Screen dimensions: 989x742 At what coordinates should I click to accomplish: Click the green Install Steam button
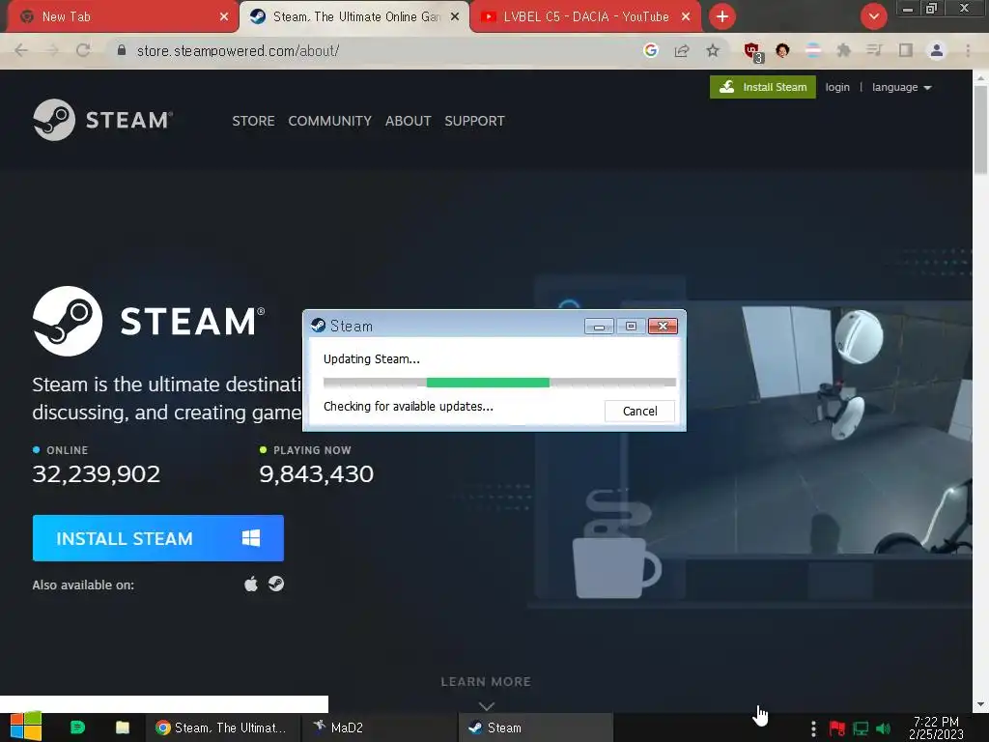point(763,87)
